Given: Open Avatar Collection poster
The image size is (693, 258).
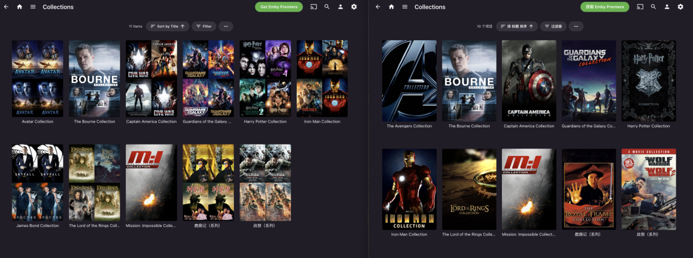Looking at the screenshot, I should (38, 78).
